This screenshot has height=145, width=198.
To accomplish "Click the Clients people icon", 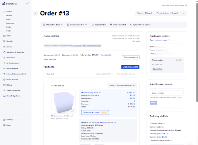I will point(4,47).
